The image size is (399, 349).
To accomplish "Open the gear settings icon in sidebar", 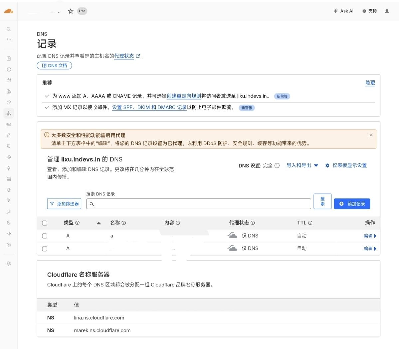I will 9,264.
